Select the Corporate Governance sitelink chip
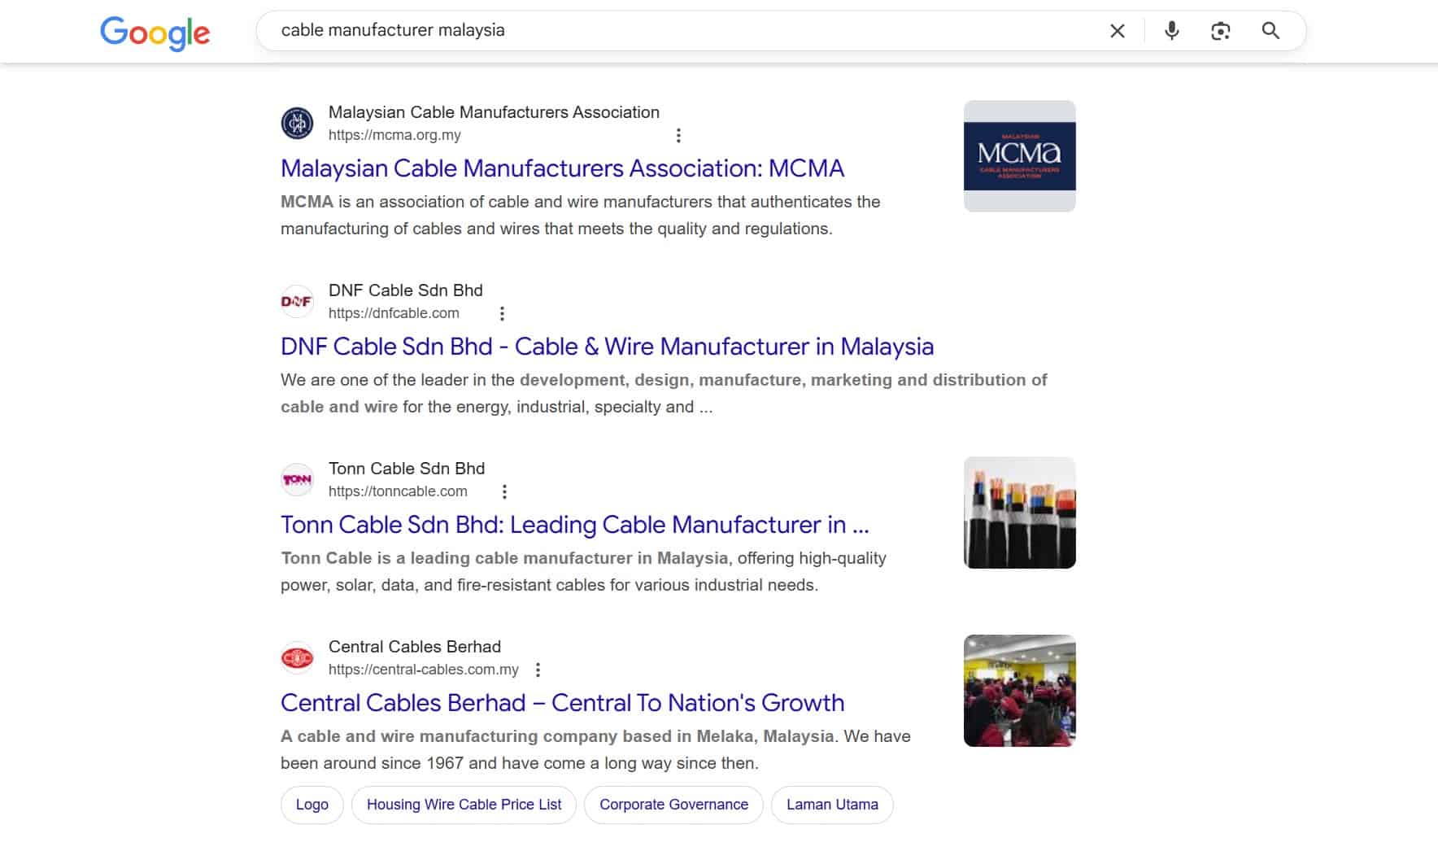1438x851 pixels. click(x=673, y=805)
